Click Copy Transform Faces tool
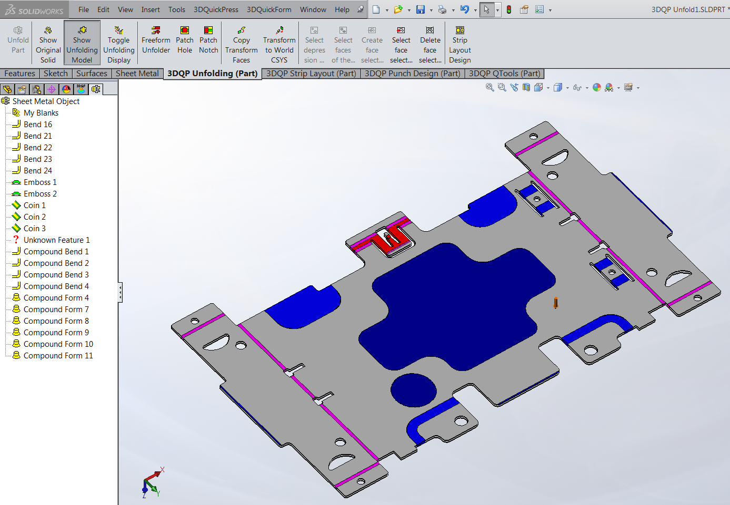The image size is (730, 505). [x=242, y=44]
